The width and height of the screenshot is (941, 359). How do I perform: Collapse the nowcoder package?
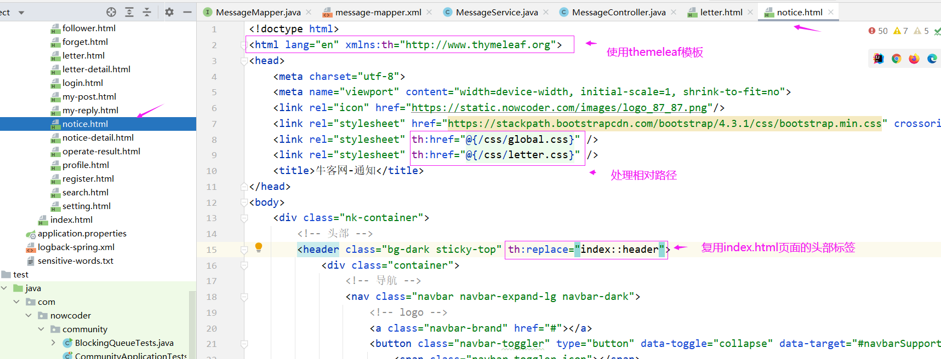click(x=28, y=315)
